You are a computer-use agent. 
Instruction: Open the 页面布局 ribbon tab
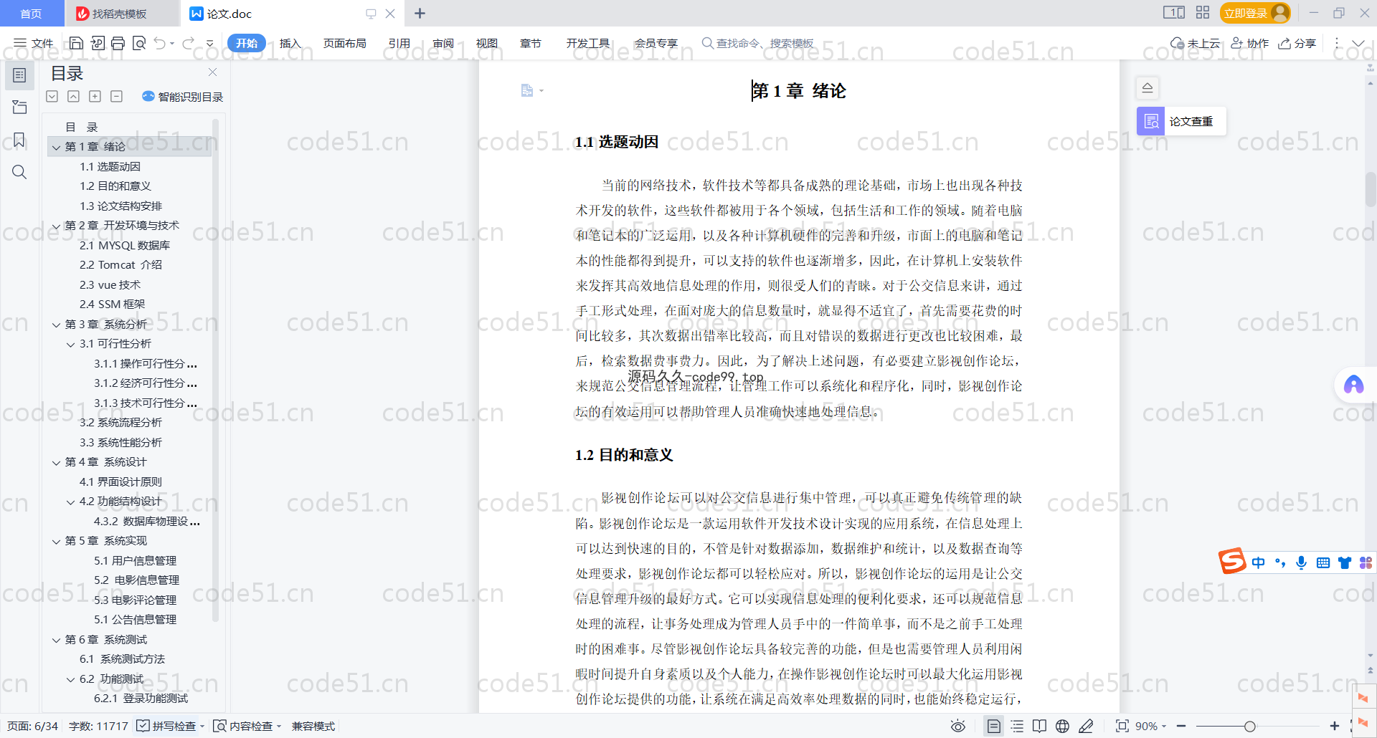[344, 43]
